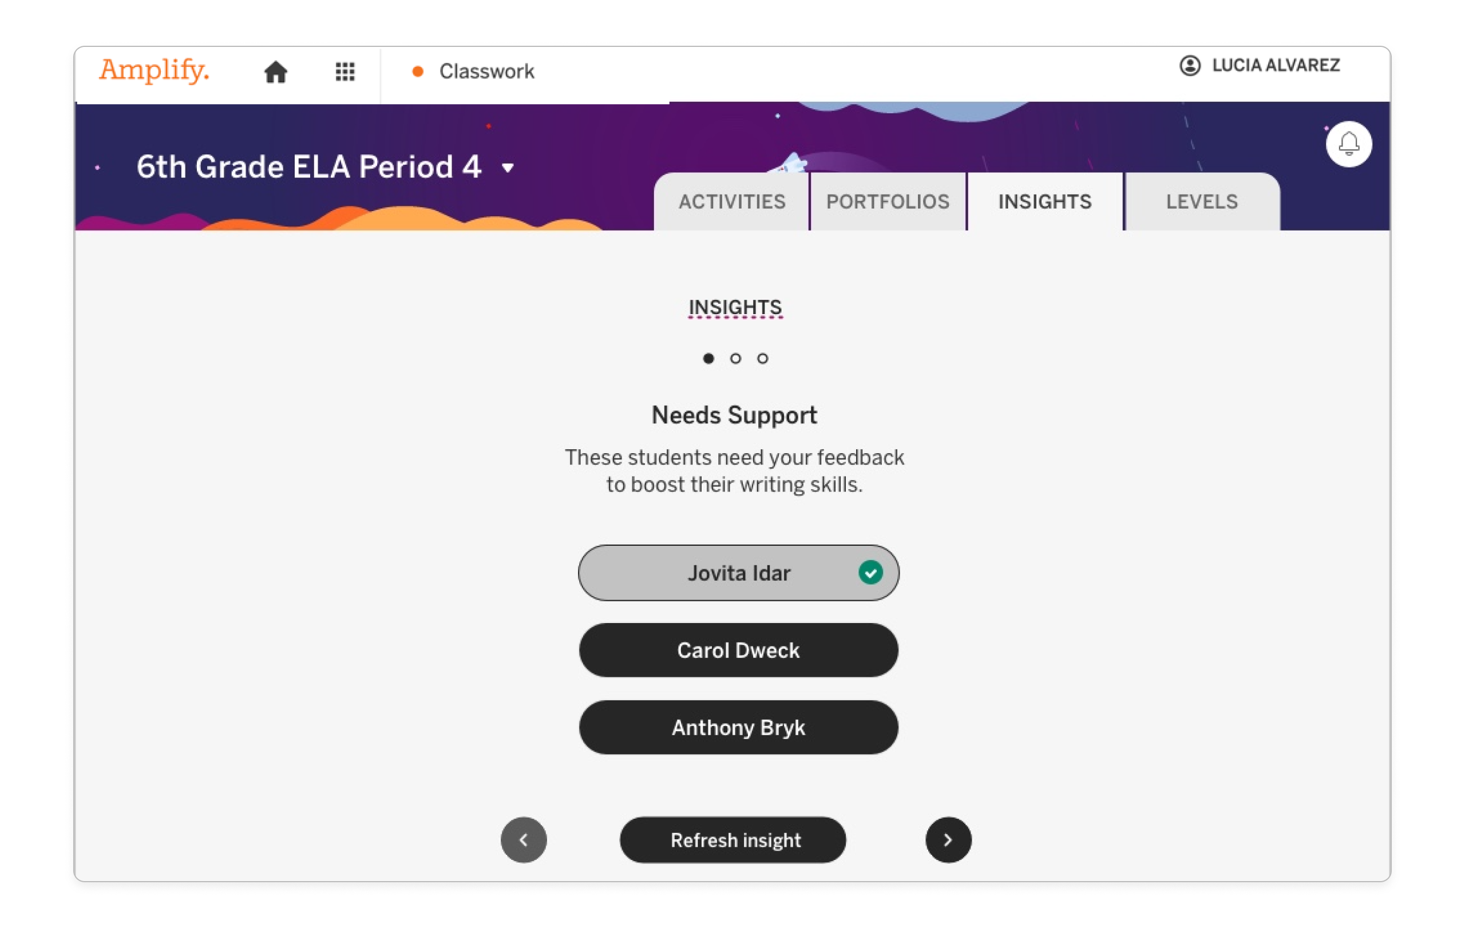Click the next arrow to view another insight
This screenshot has height=928, width=1465.
(x=948, y=840)
